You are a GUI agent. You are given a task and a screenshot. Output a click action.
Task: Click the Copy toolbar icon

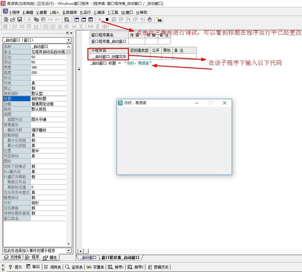pos(36,19)
